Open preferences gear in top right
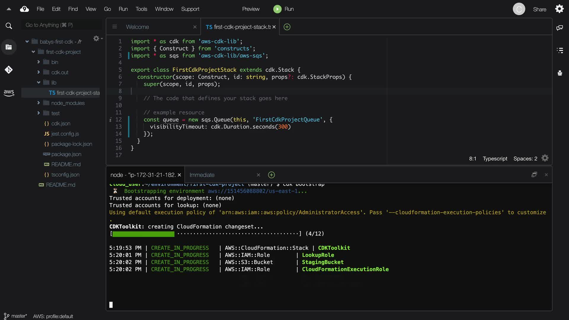 click(559, 9)
